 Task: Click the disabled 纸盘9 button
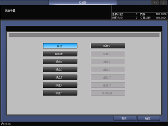[x=108, y=69]
